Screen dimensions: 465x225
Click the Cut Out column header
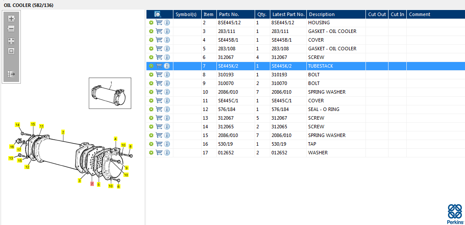(377, 14)
